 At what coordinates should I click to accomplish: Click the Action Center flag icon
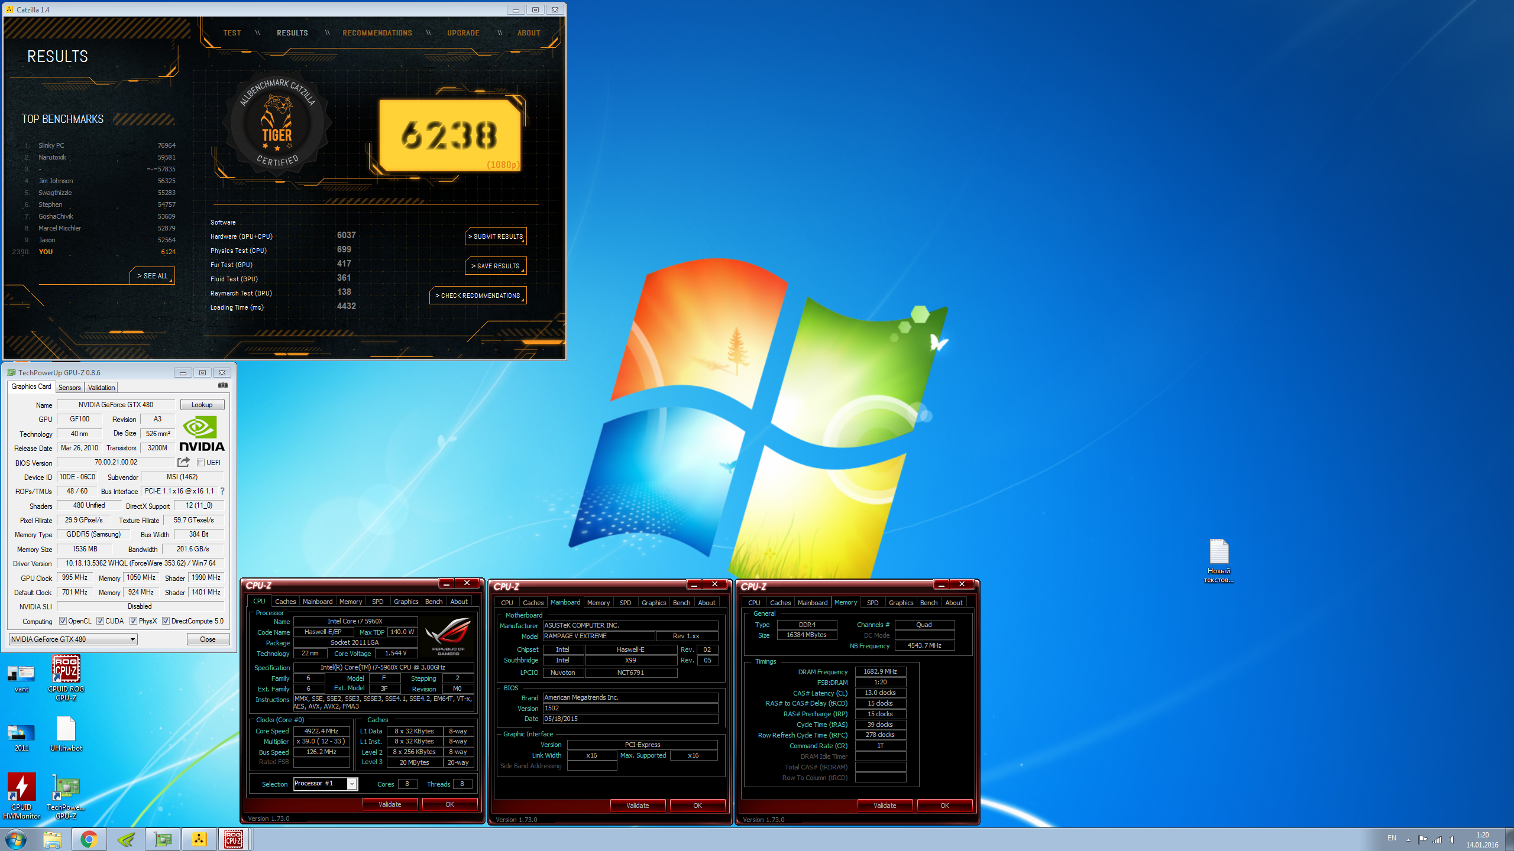point(1422,840)
